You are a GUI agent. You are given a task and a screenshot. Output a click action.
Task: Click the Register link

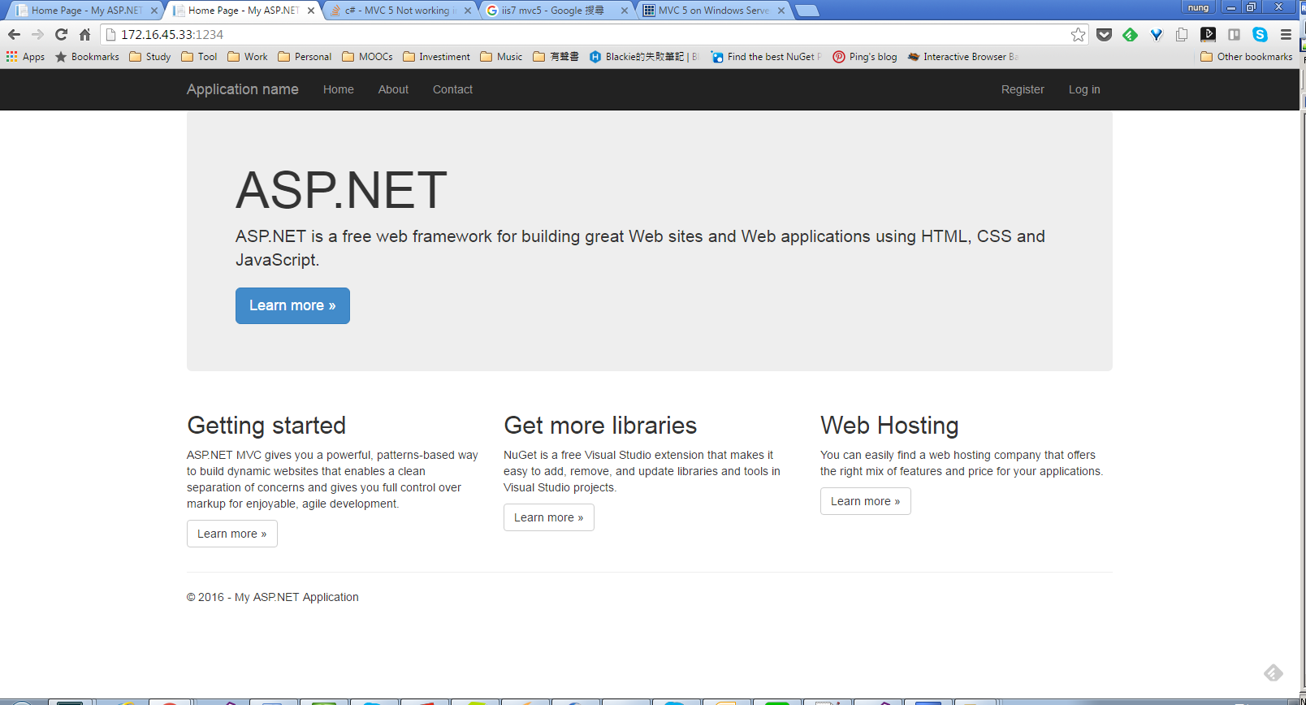tap(1023, 89)
